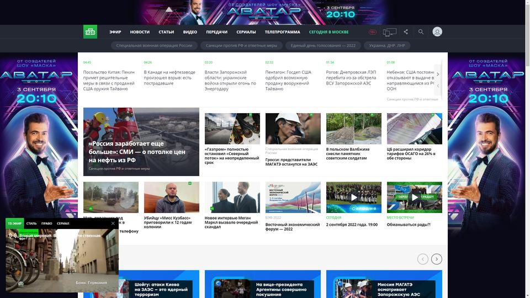Open СЕГОДНЯ В МОСКВЕ link
Image resolution: width=530 pixels, height=298 pixels.
(x=328, y=32)
